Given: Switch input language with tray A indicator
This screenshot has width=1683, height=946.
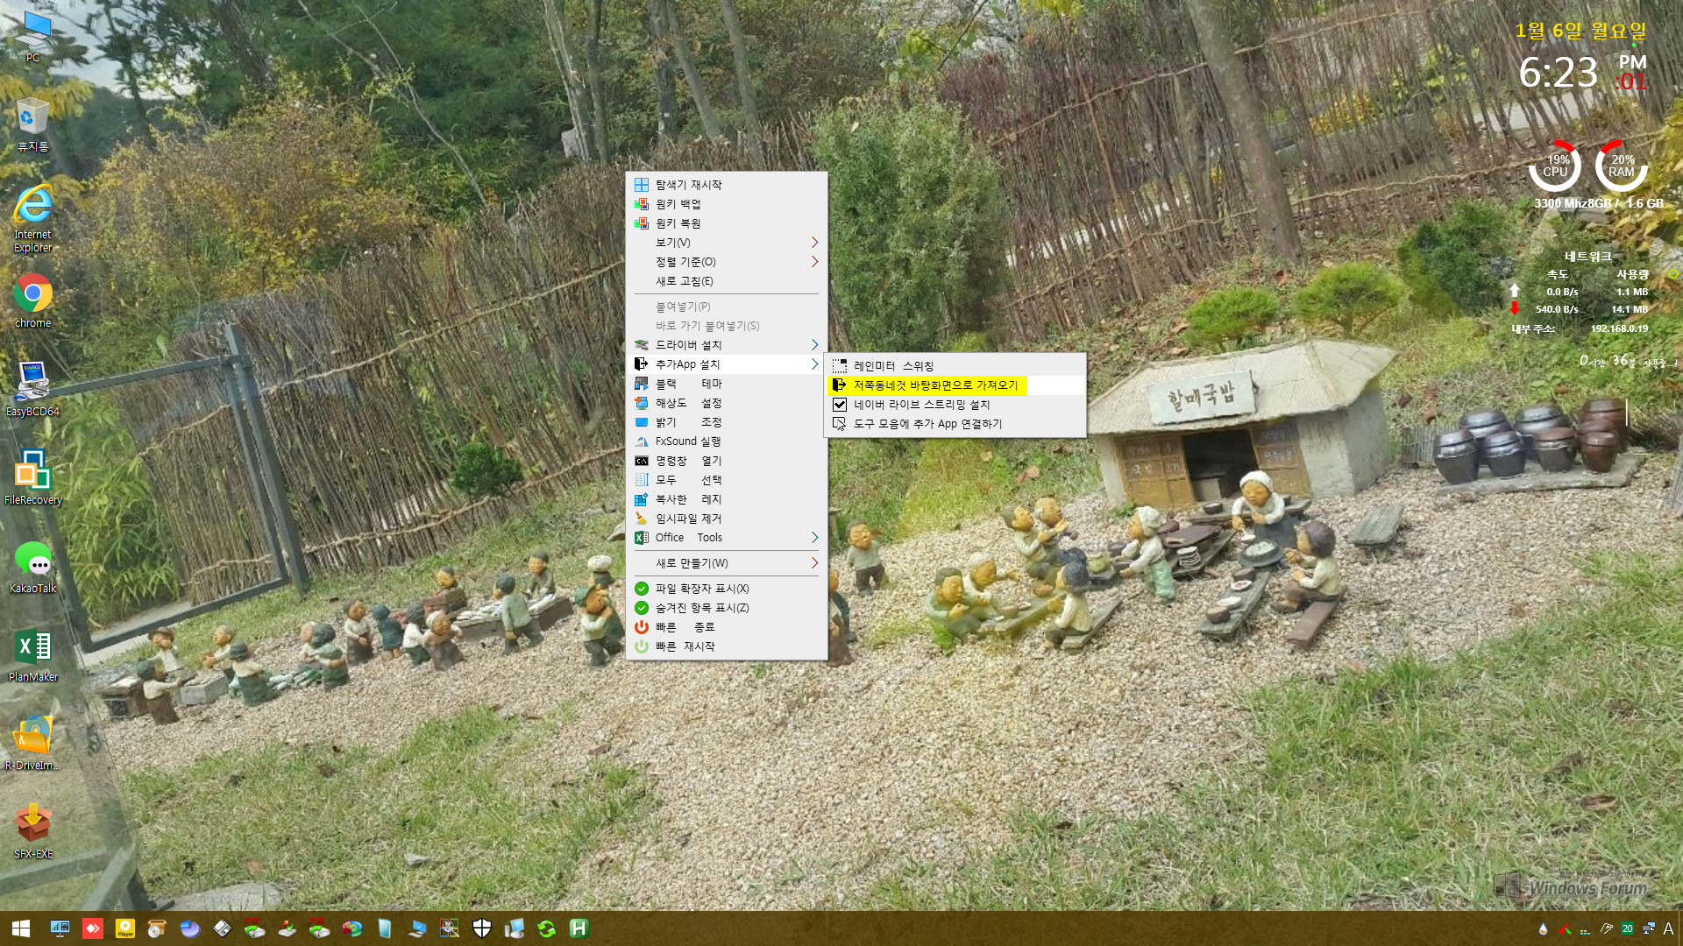Looking at the screenshot, I should [1669, 929].
